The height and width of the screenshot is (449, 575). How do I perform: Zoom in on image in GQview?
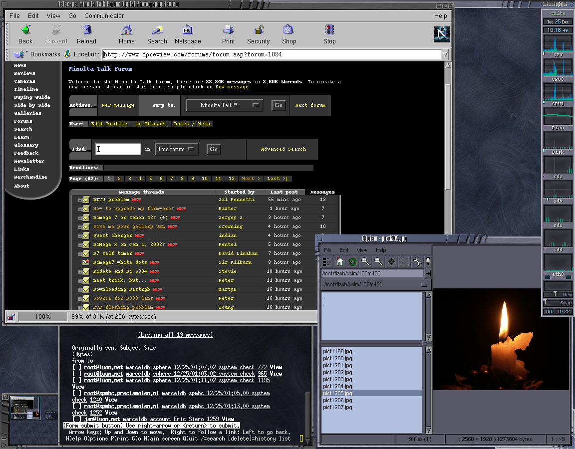pos(365,262)
